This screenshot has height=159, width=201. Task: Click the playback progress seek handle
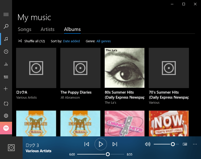click(x=108, y=154)
